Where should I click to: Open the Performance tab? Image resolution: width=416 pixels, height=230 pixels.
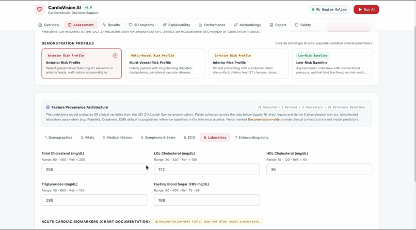[x=212, y=25]
